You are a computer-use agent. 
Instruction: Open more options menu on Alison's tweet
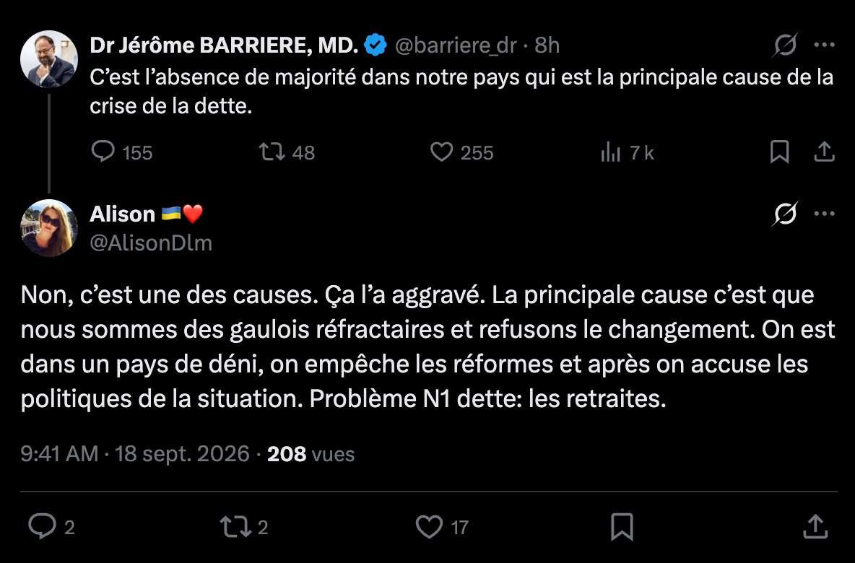pyautogui.click(x=825, y=214)
